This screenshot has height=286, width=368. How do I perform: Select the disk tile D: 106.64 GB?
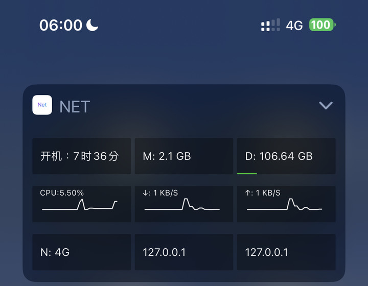click(x=286, y=156)
